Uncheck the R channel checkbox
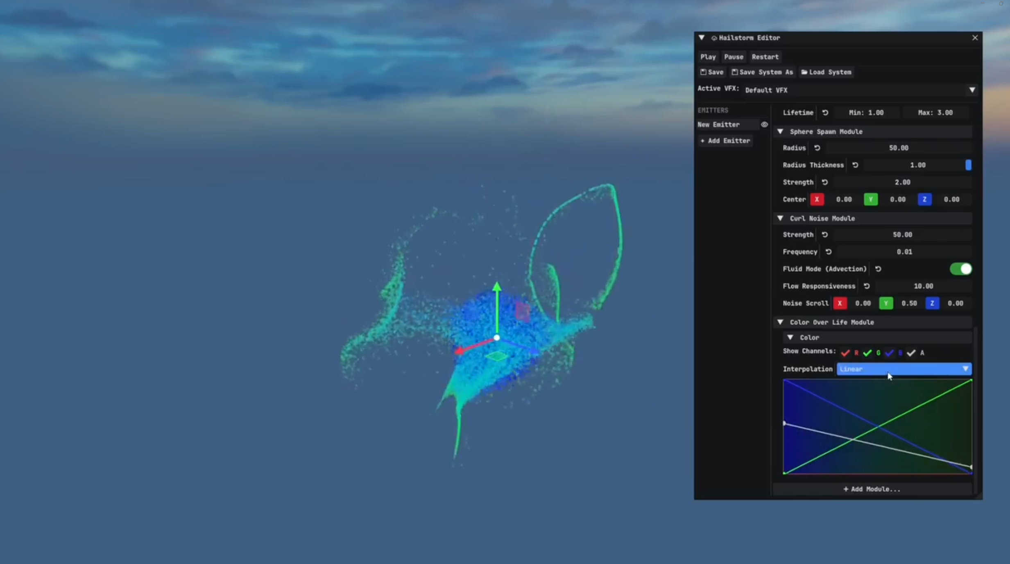Image resolution: width=1010 pixels, height=564 pixels. 845,353
